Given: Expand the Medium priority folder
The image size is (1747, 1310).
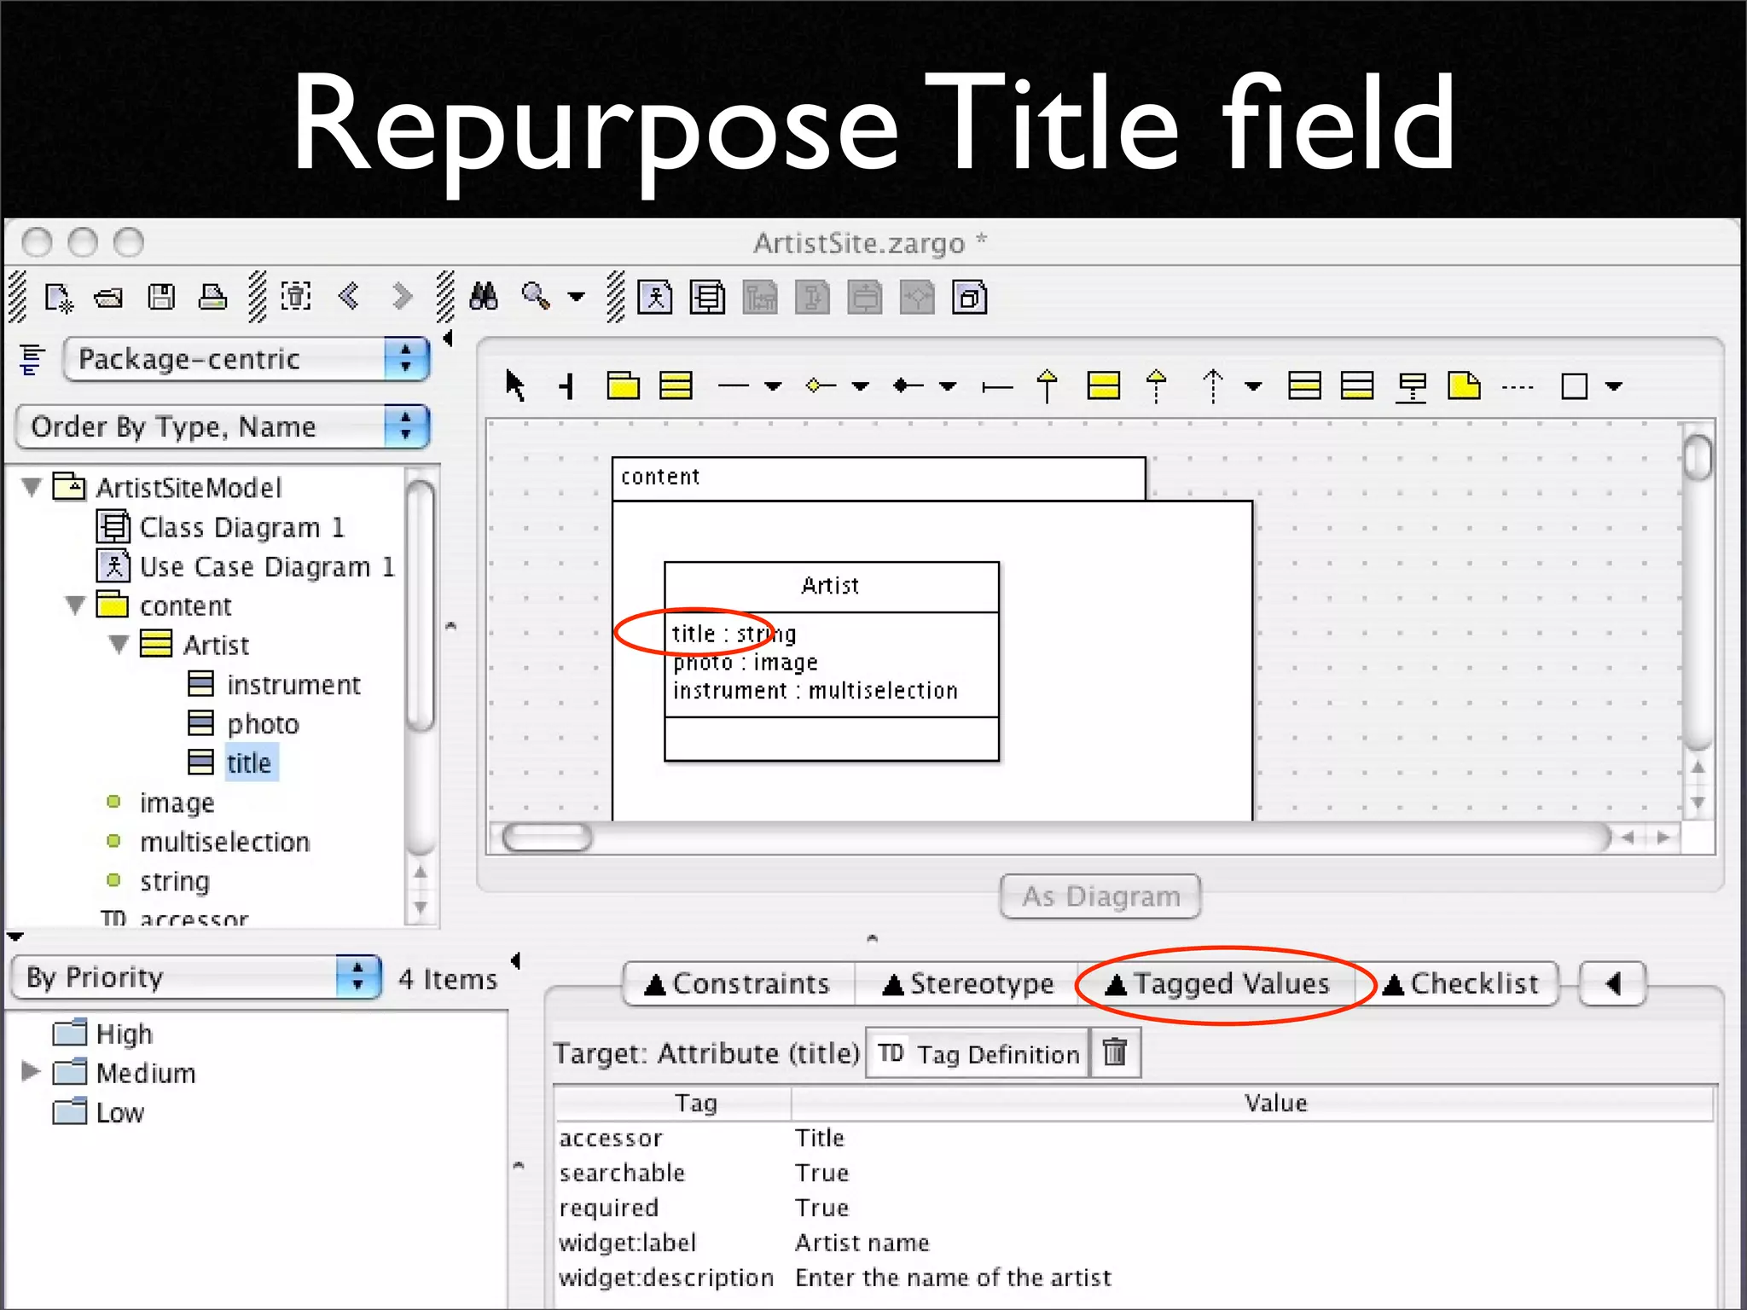Looking at the screenshot, I should (31, 1071).
